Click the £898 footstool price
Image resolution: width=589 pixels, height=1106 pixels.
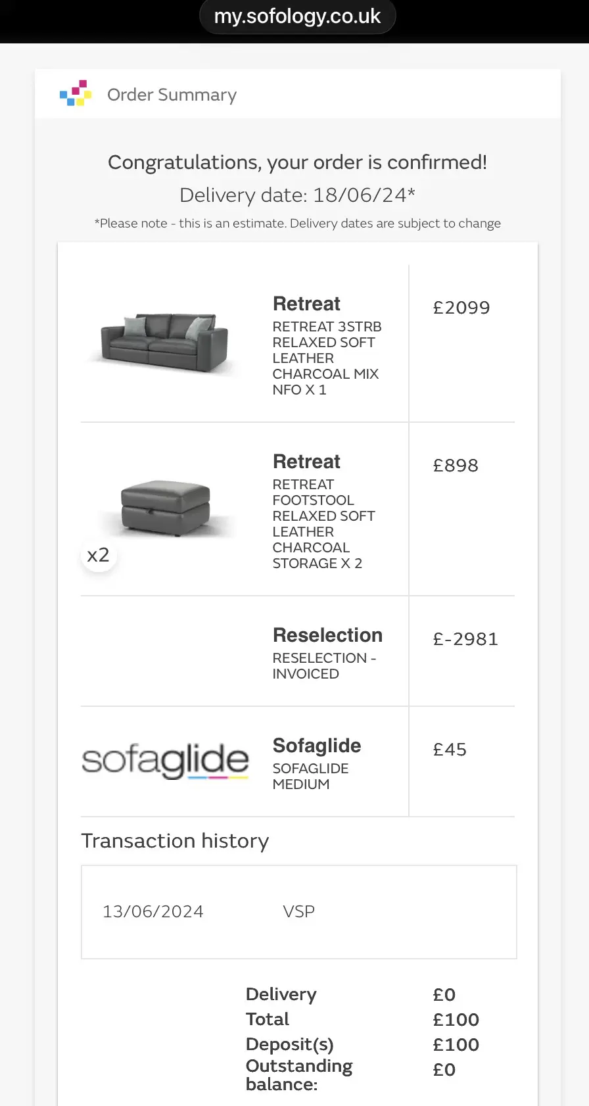tap(456, 466)
